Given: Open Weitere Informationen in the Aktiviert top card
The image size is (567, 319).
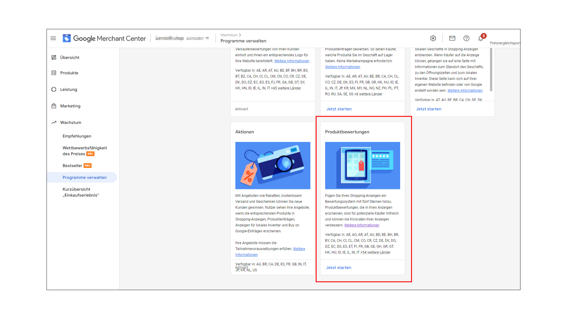Looking at the screenshot, I should tap(291, 61).
